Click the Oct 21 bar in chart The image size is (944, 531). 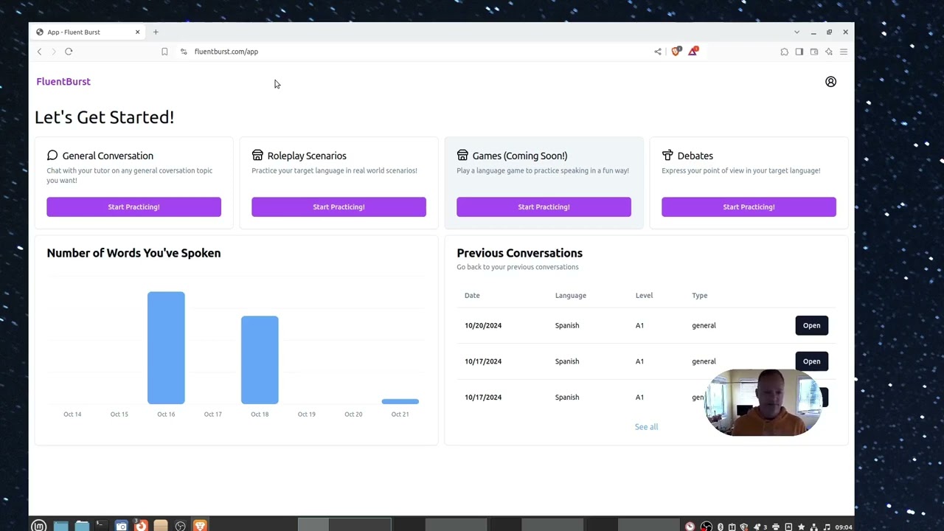[x=400, y=401]
